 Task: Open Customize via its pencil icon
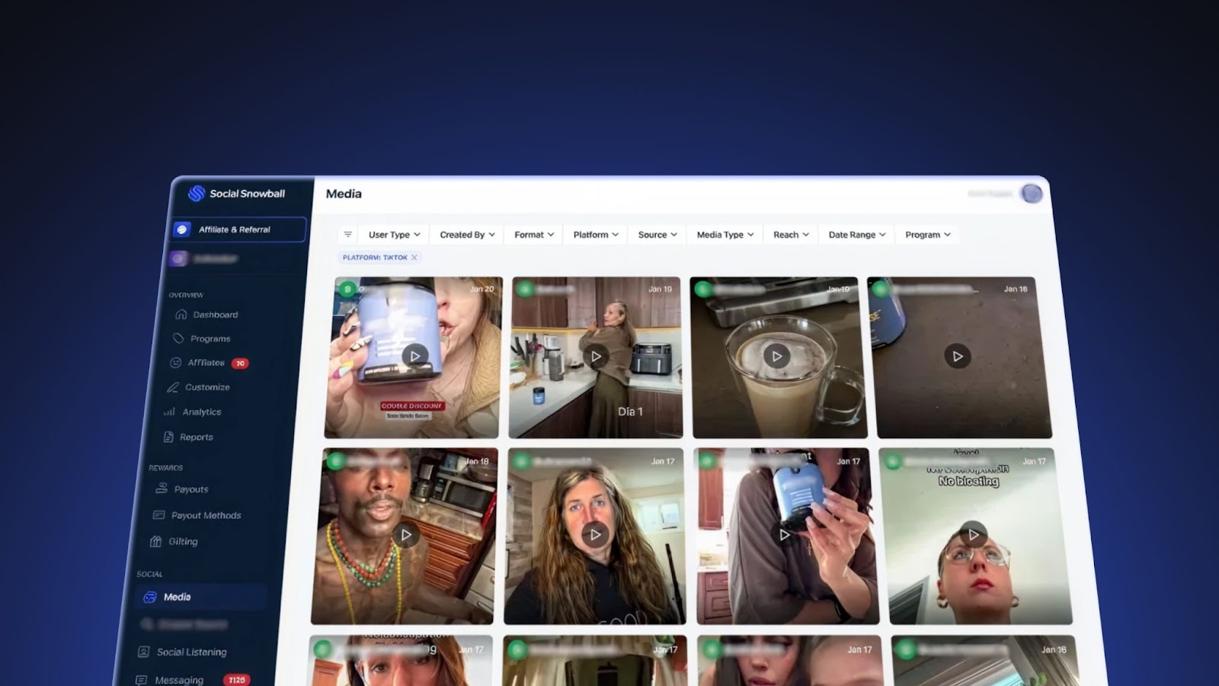pyautogui.click(x=173, y=387)
